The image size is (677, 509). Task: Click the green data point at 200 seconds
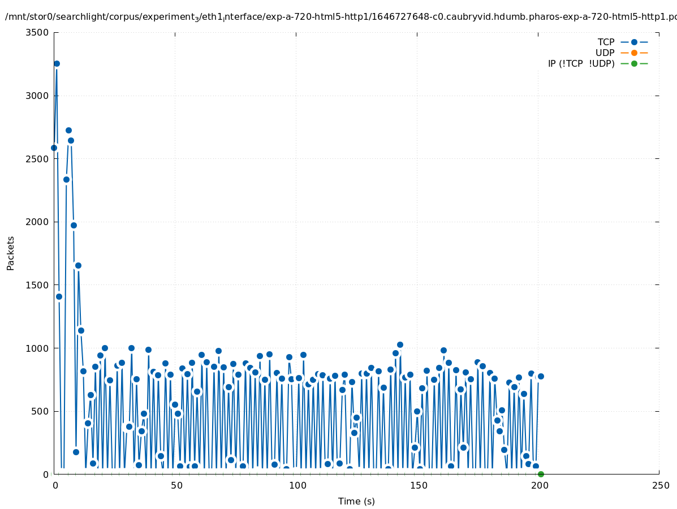click(x=541, y=474)
